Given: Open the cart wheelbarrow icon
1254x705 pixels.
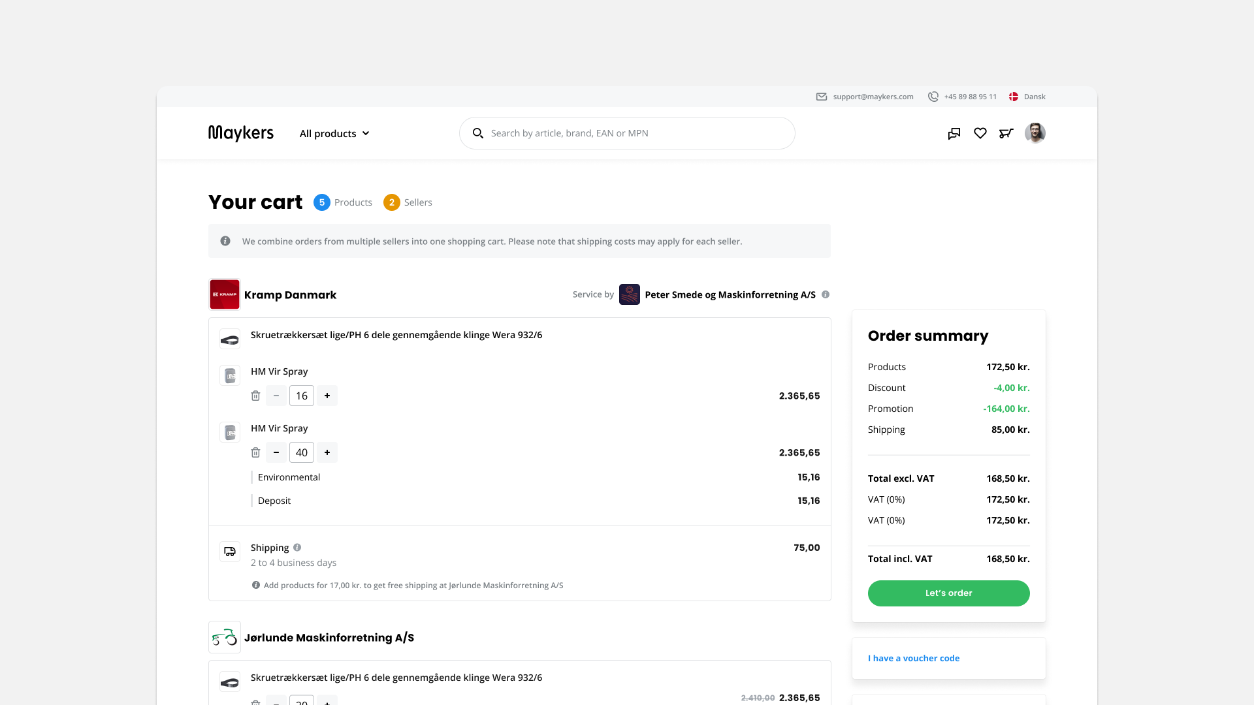Looking at the screenshot, I should tap(1006, 133).
